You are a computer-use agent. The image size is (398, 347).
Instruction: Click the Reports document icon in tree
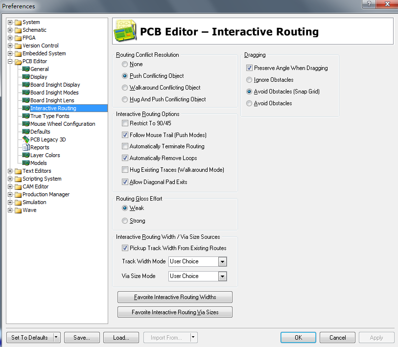pos(26,147)
